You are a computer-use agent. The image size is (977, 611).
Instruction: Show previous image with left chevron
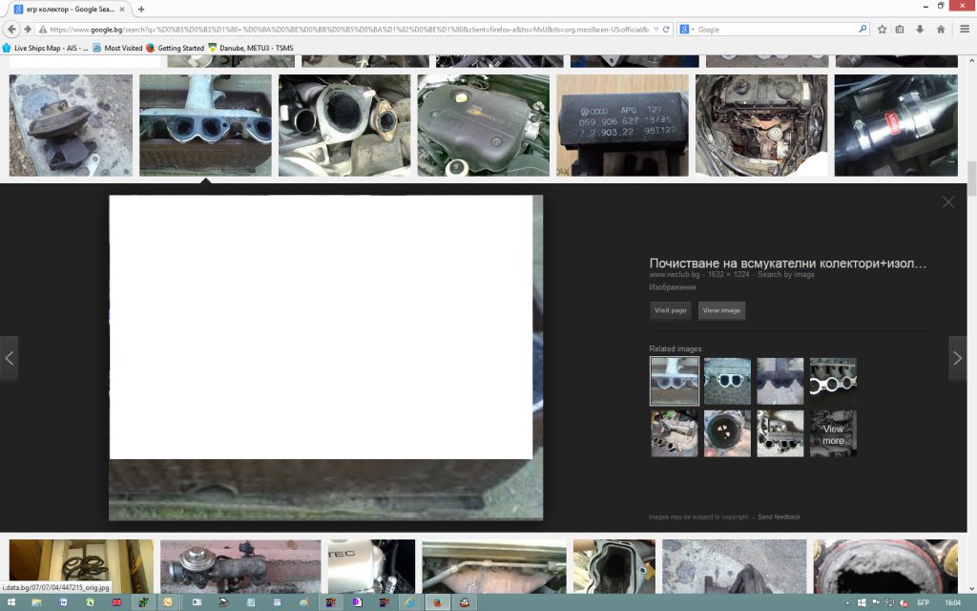10,359
